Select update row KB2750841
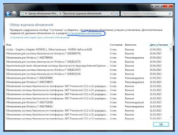Image resolution: width=178 pixels, height=135 pixels. [87, 106]
